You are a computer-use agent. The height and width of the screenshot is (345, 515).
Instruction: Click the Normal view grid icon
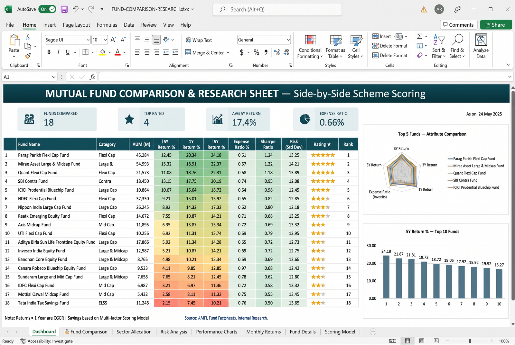(x=407, y=341)
